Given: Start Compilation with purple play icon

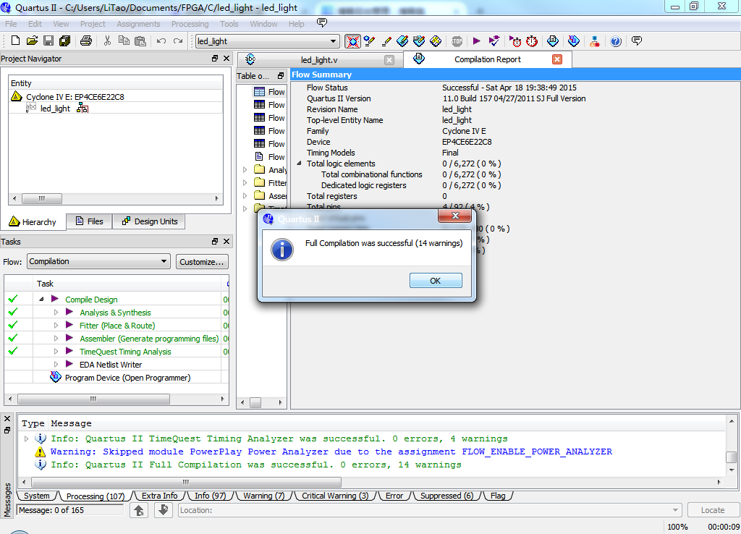Looking at the screenshot, I should [x=476, y=41].
